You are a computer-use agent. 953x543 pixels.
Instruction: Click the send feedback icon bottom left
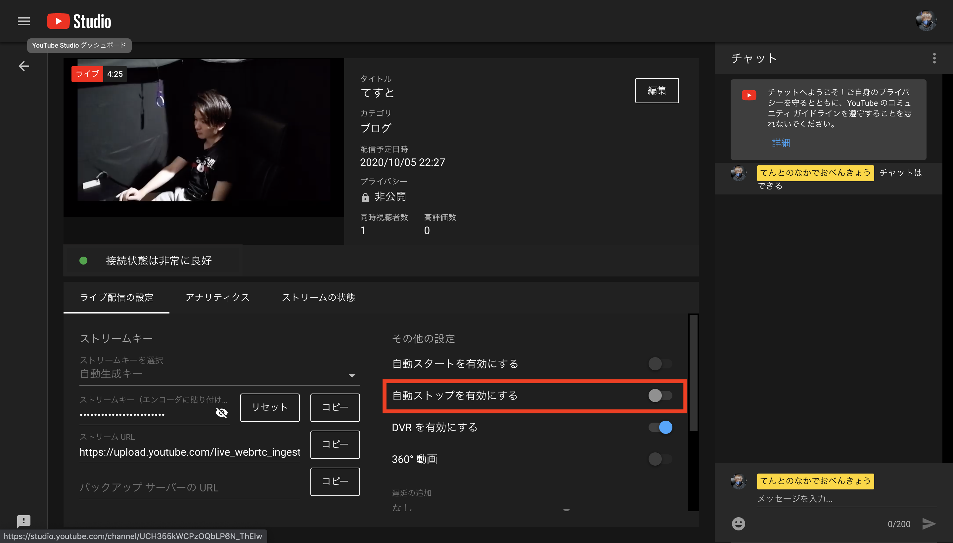click(24, 521)
